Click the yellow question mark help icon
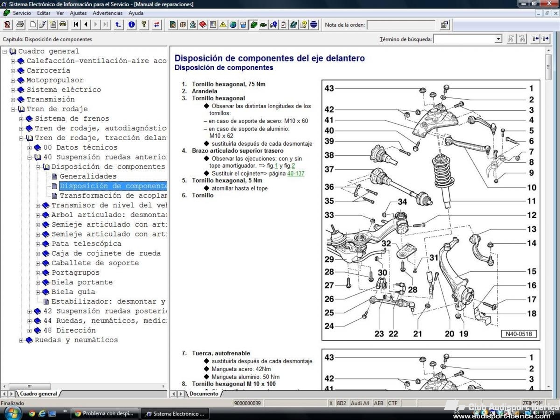Viewport: 560px width, 420px height. (144, 25)
